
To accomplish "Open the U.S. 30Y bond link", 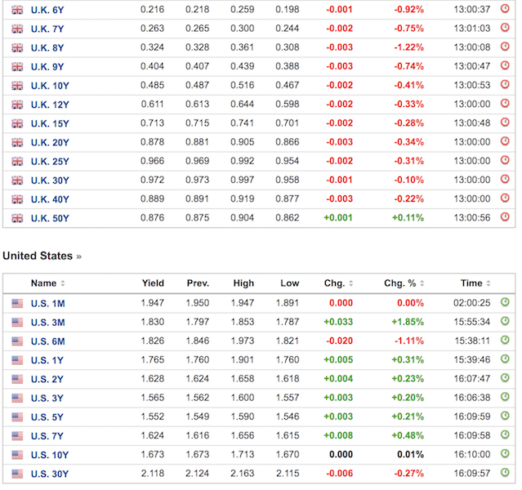I will [x=50, y=474].
